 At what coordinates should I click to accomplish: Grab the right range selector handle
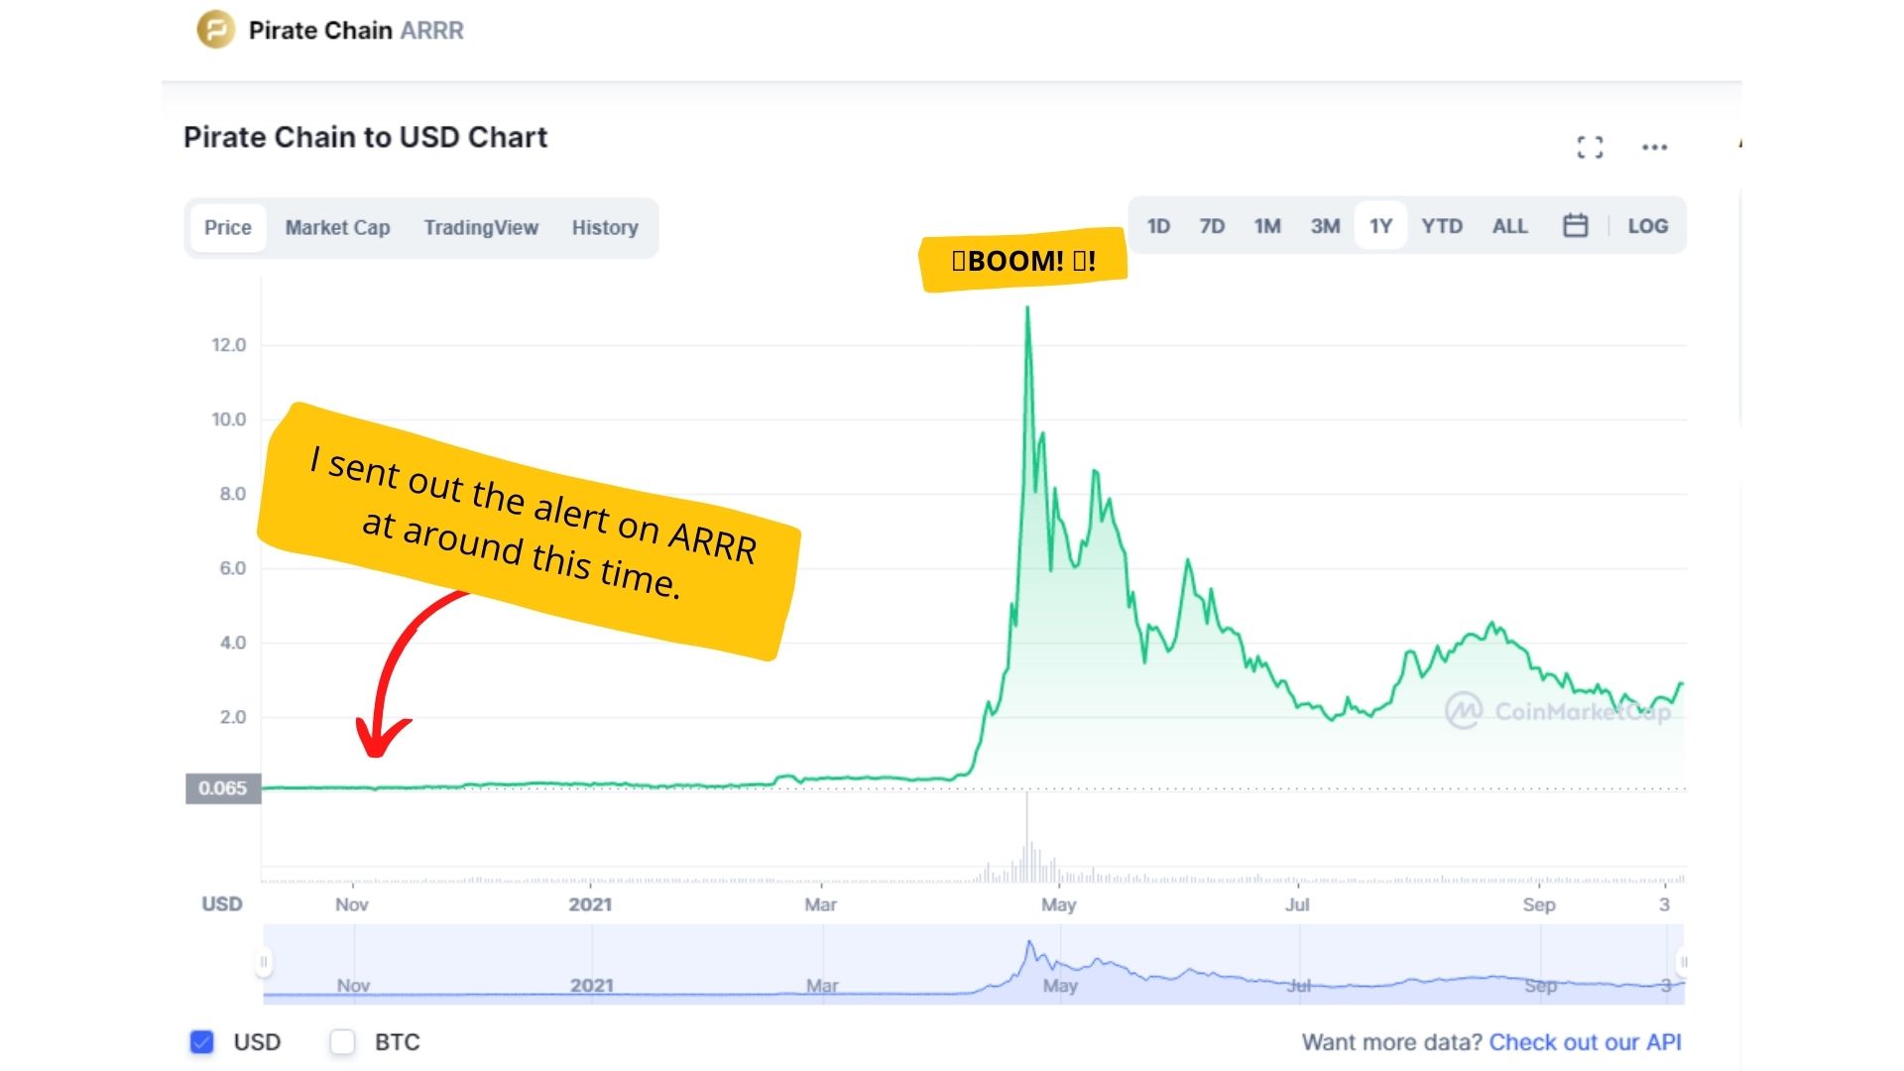1683,962
